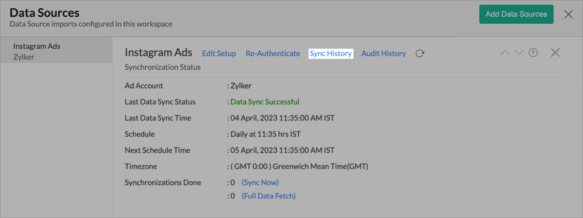Click the Add Data Sources button

(516, 14)
